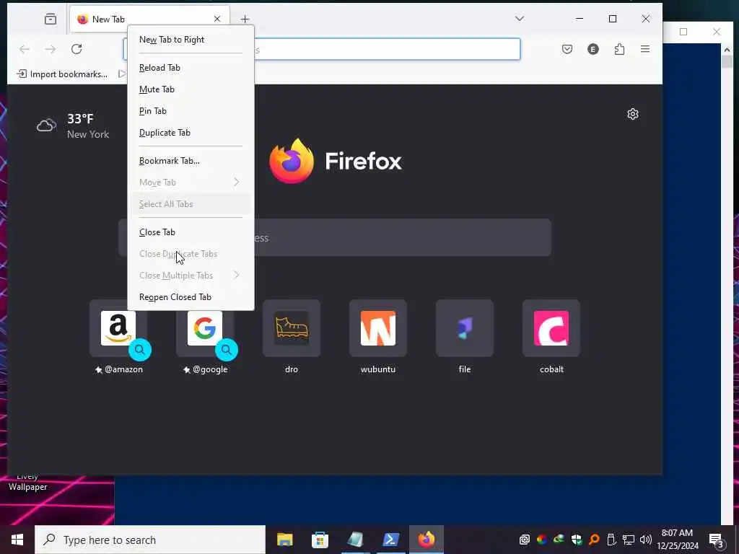Open the Notification center with 3 alerts
The width and height of the screenshot is (739, 554).
tap(717, 540)
